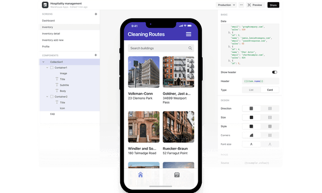Screen dimensions: 322x193
Task: Choose the light gray Style option
Action: (270, 126)
